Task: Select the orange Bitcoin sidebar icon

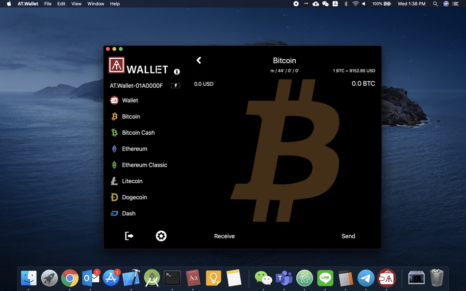Action: tap(114, 117)
